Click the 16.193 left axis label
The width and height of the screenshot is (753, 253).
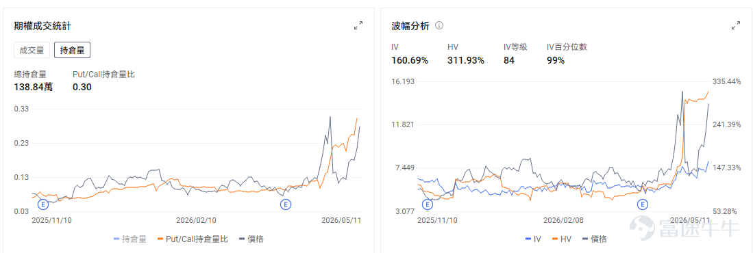point(403,81)
